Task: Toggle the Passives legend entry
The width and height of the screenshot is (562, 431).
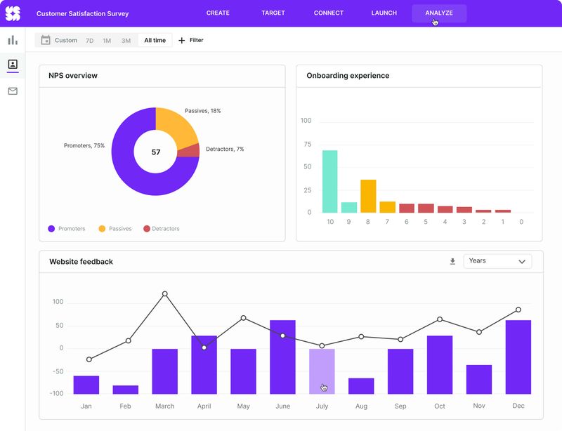Action: tap(115, 229)
